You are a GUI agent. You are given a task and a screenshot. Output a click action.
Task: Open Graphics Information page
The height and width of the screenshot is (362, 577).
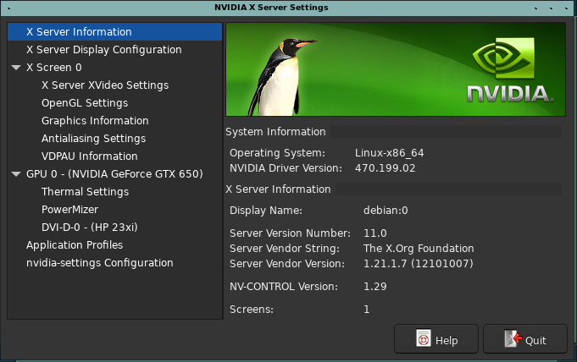(x=95, y=121)
